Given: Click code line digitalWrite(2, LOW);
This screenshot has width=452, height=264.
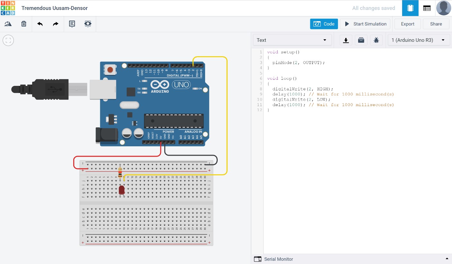Looking at the screenshot, I should tap(302, 99).
